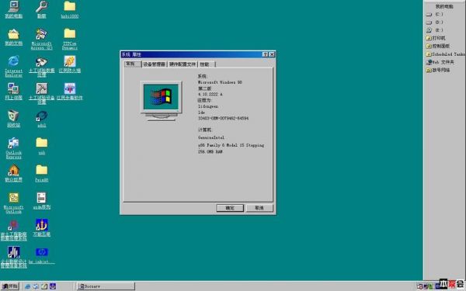Open the folder icon beside Outlook Express
The height and width of the screenshot is (291, 466).
tap(42, 146)
